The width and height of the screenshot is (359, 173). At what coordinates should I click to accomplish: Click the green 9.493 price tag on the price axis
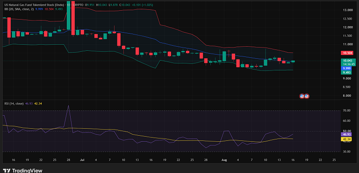pos(346,72)
